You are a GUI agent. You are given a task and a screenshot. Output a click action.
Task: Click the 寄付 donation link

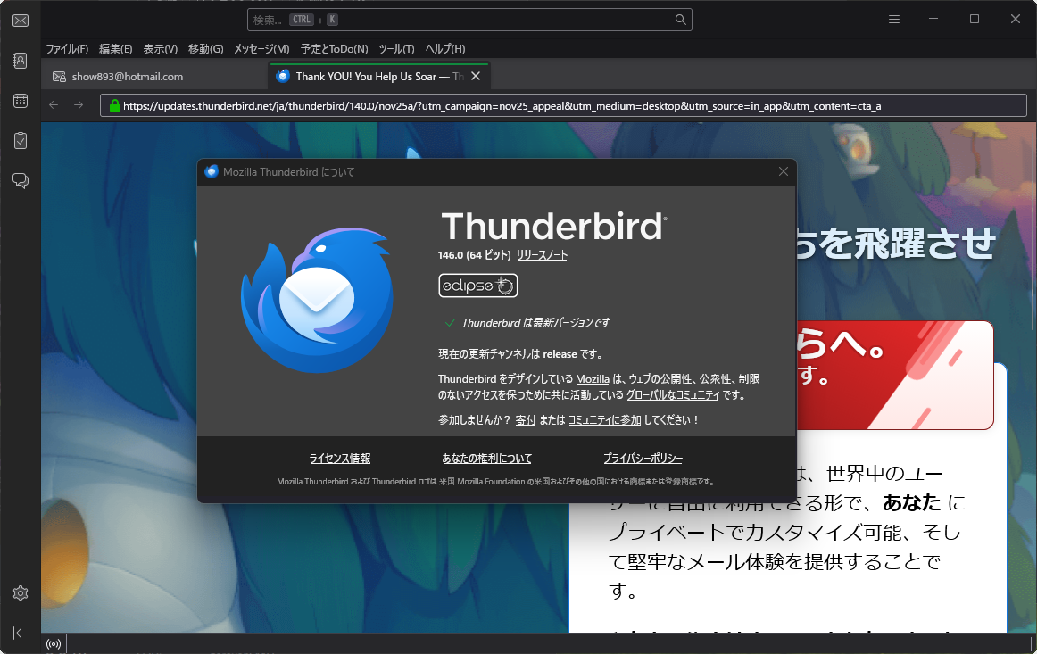pos(525,418)
